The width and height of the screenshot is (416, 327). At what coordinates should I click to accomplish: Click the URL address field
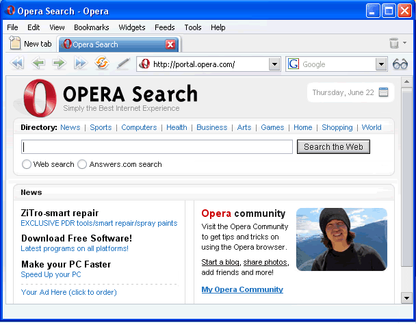tap(210, 64)
